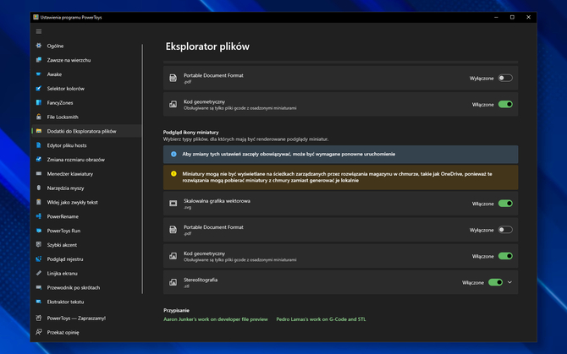Screen dimensions: 567x354
Task: Click the FancyZones icon
Action: click(x=39, y=102)
